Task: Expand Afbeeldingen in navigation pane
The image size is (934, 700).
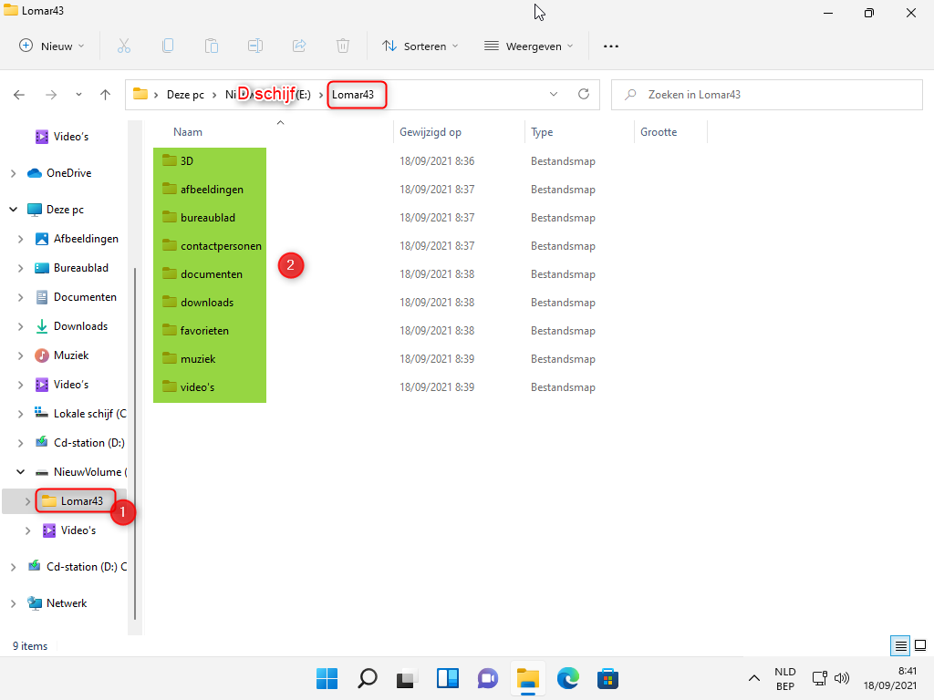Action: pyautogui.click(x=20, y=239)
